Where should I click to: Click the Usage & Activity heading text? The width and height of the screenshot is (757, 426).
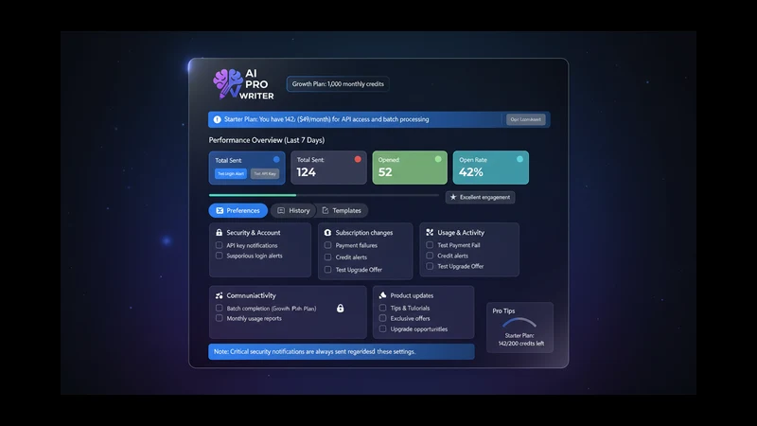461,232
